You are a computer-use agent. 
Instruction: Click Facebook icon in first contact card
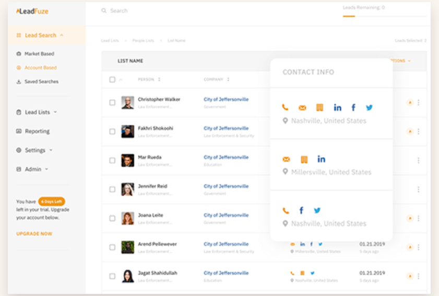tap(353, 107)
